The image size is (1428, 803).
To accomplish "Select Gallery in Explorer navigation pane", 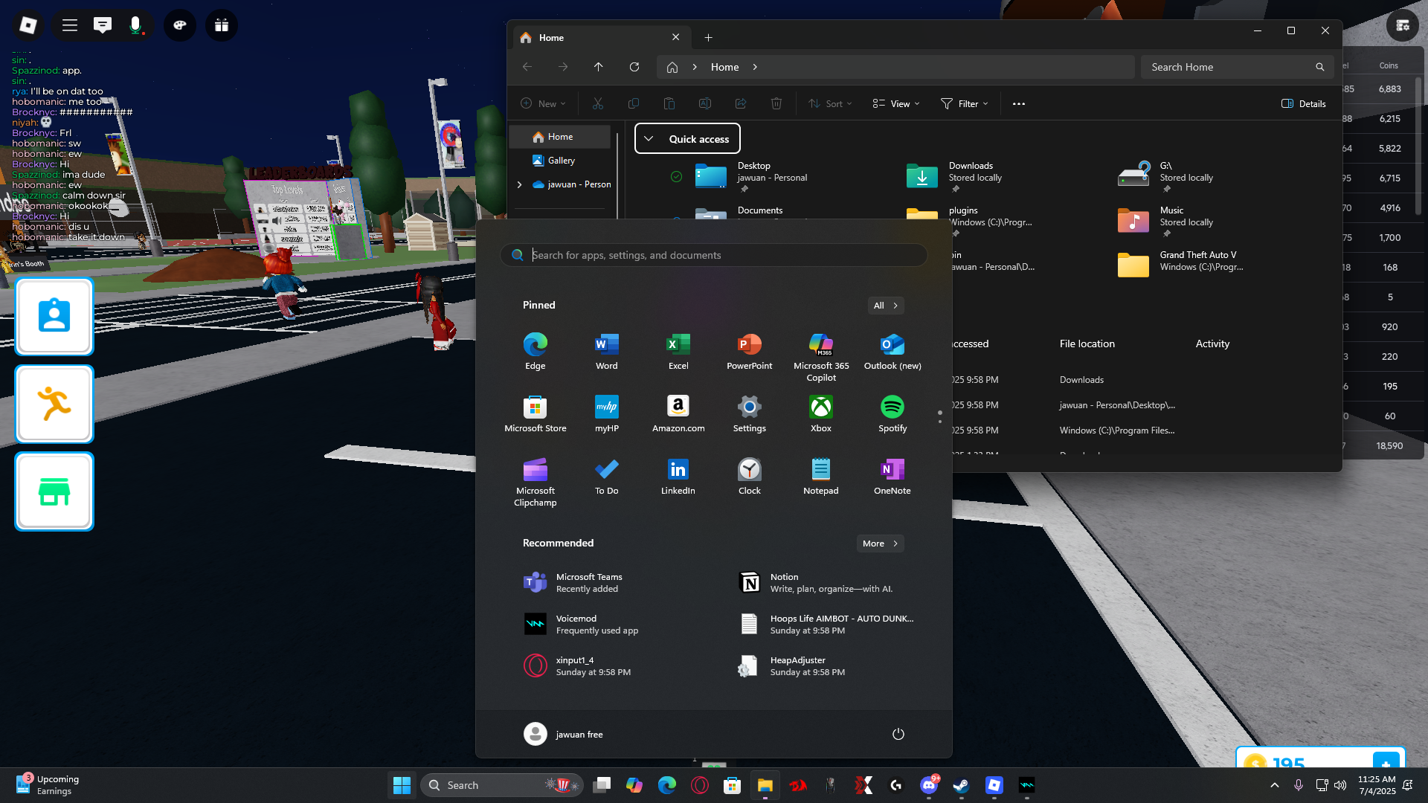I will click(x=561, y=161).
